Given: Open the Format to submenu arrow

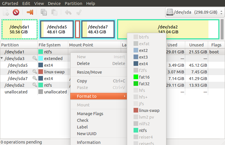Looking at the screenshot, I should (125, 96).
